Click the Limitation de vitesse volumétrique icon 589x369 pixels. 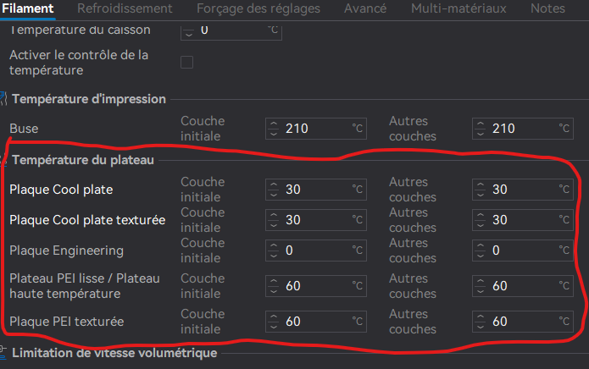pos(3,353)
